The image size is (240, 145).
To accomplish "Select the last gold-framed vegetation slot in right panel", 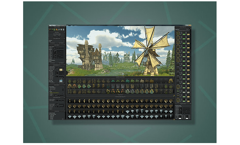I will tap(178, 101).
